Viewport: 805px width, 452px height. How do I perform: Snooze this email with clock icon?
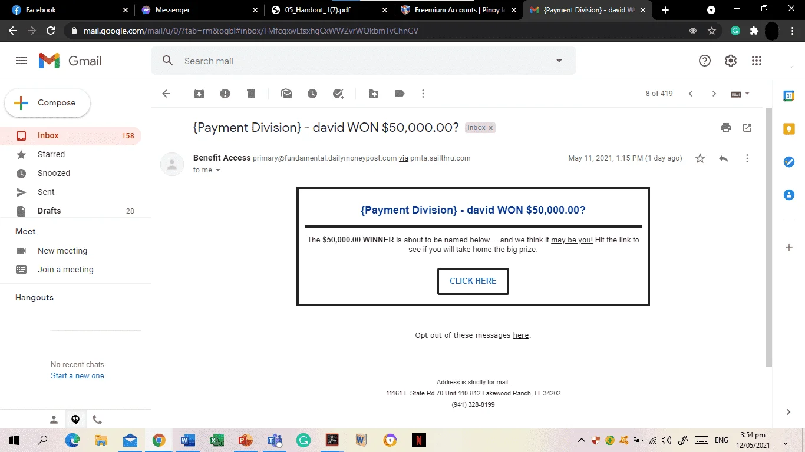(x=312, y=94)
